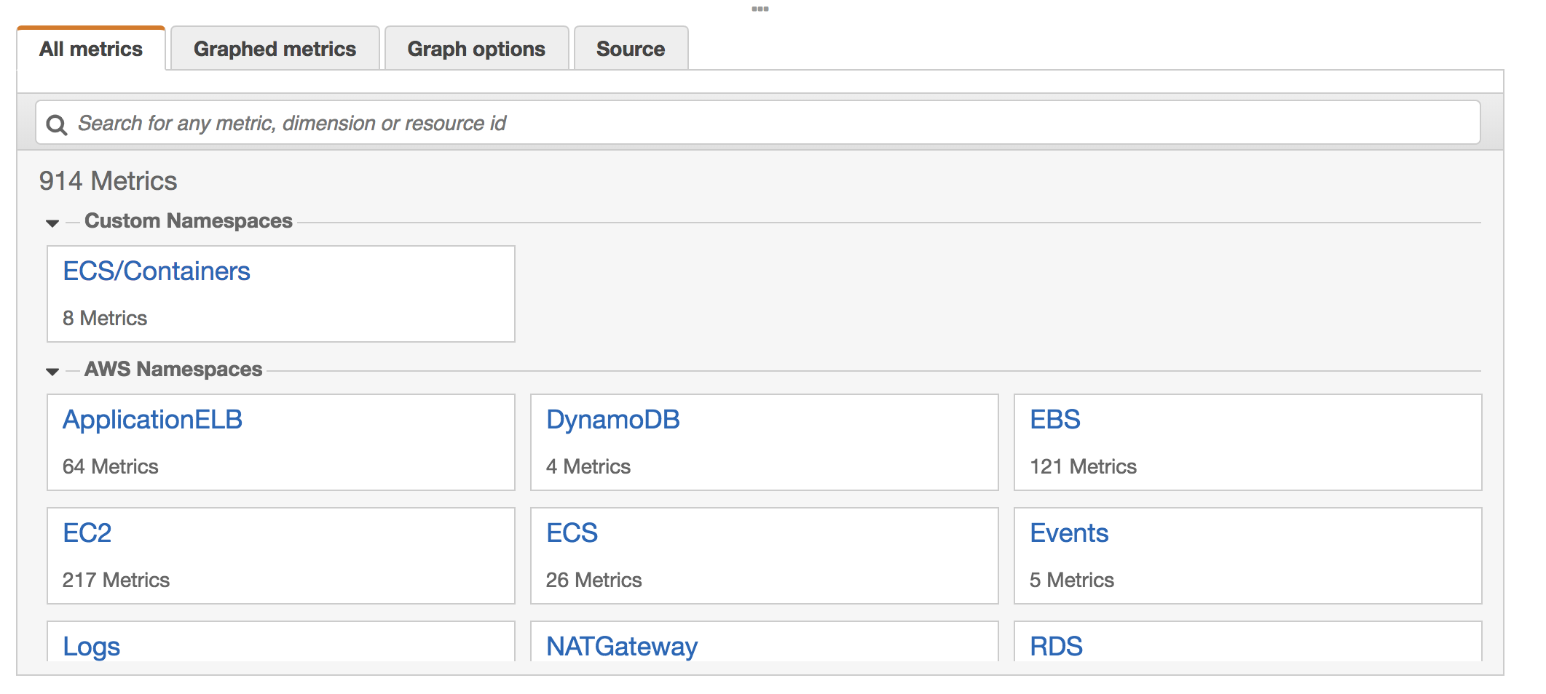Click the 914 Metrics heading
This screenshot has height=694, width=1546.
pyautogui.click(x=108, y=181)
